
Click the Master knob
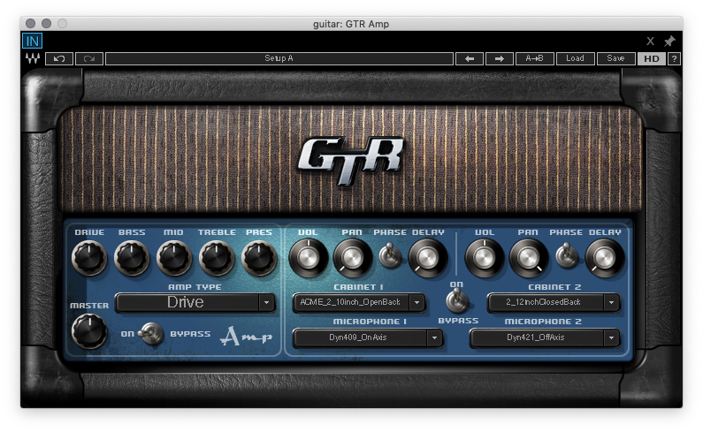click(x=89, y=331)
